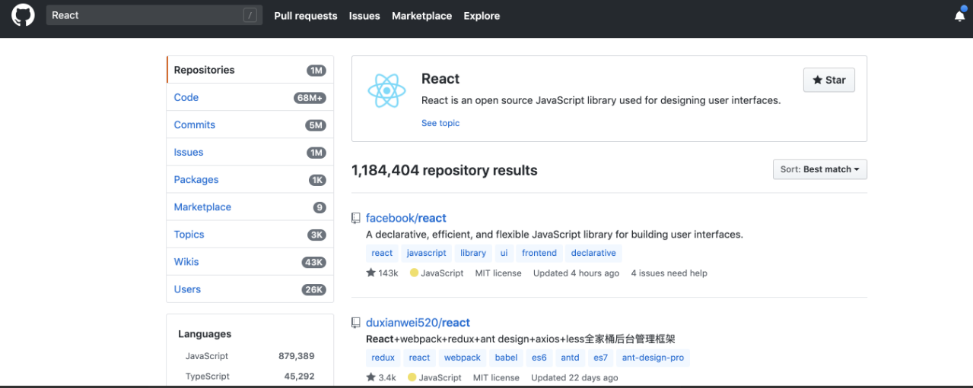This screenshot has height=388, width=973.
Task: Click the star icon showing 143k
Action: click(x=370, y=273)
